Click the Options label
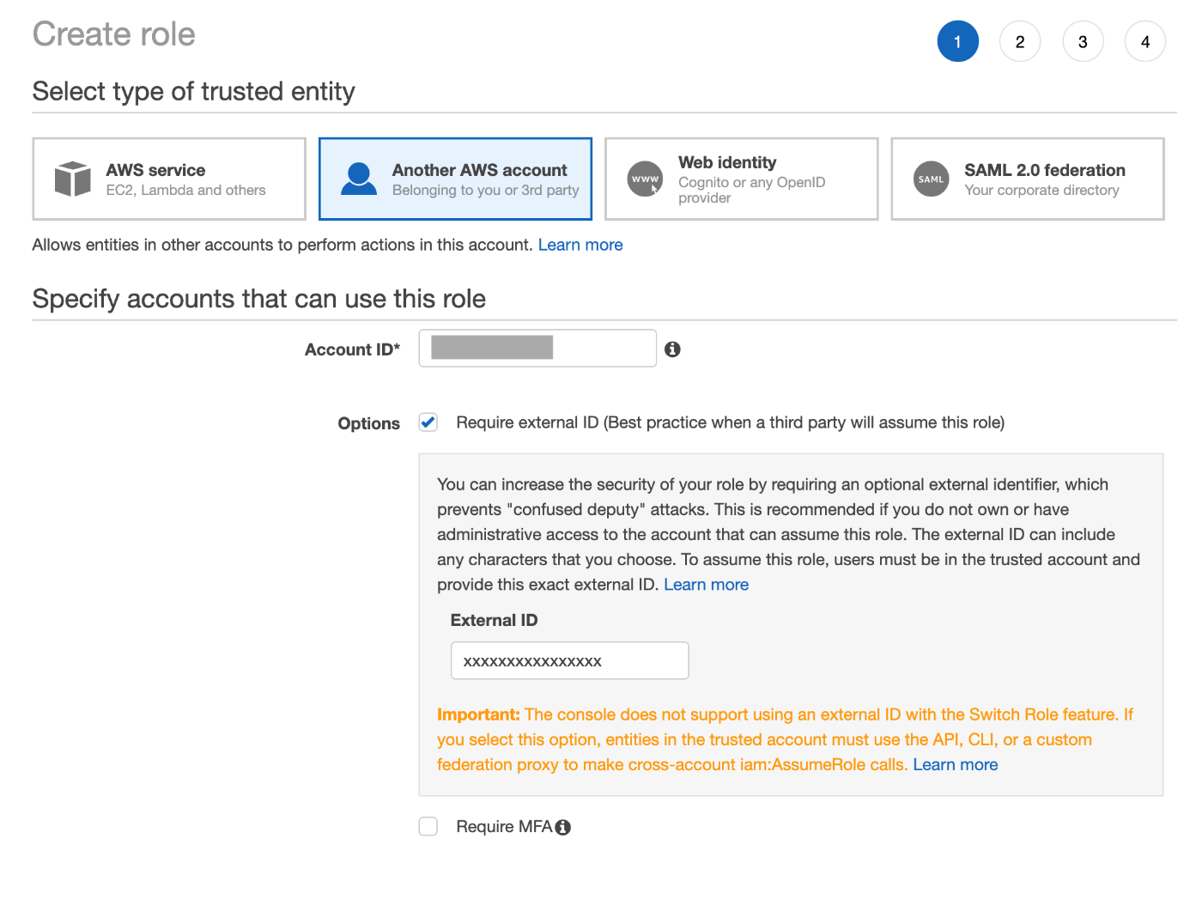The width and height of the screenshot is (1202, 899). [368, 423]
